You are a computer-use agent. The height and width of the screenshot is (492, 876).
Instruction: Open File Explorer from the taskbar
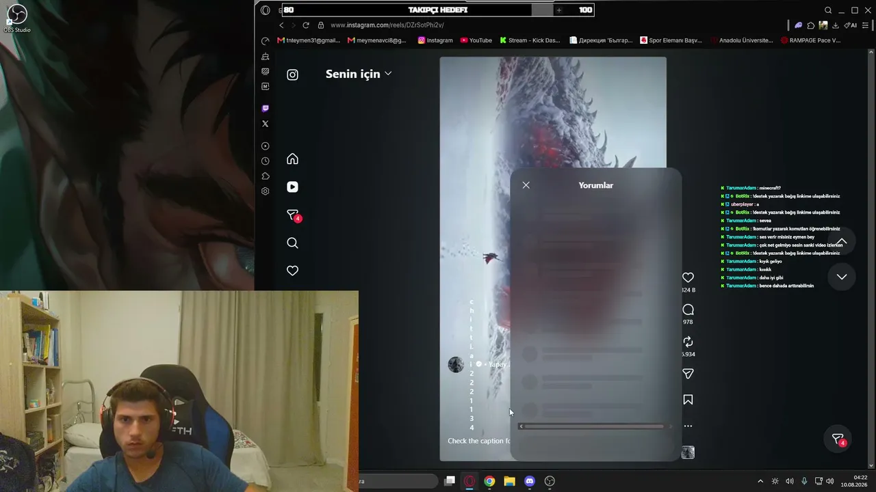click(509, 481)
